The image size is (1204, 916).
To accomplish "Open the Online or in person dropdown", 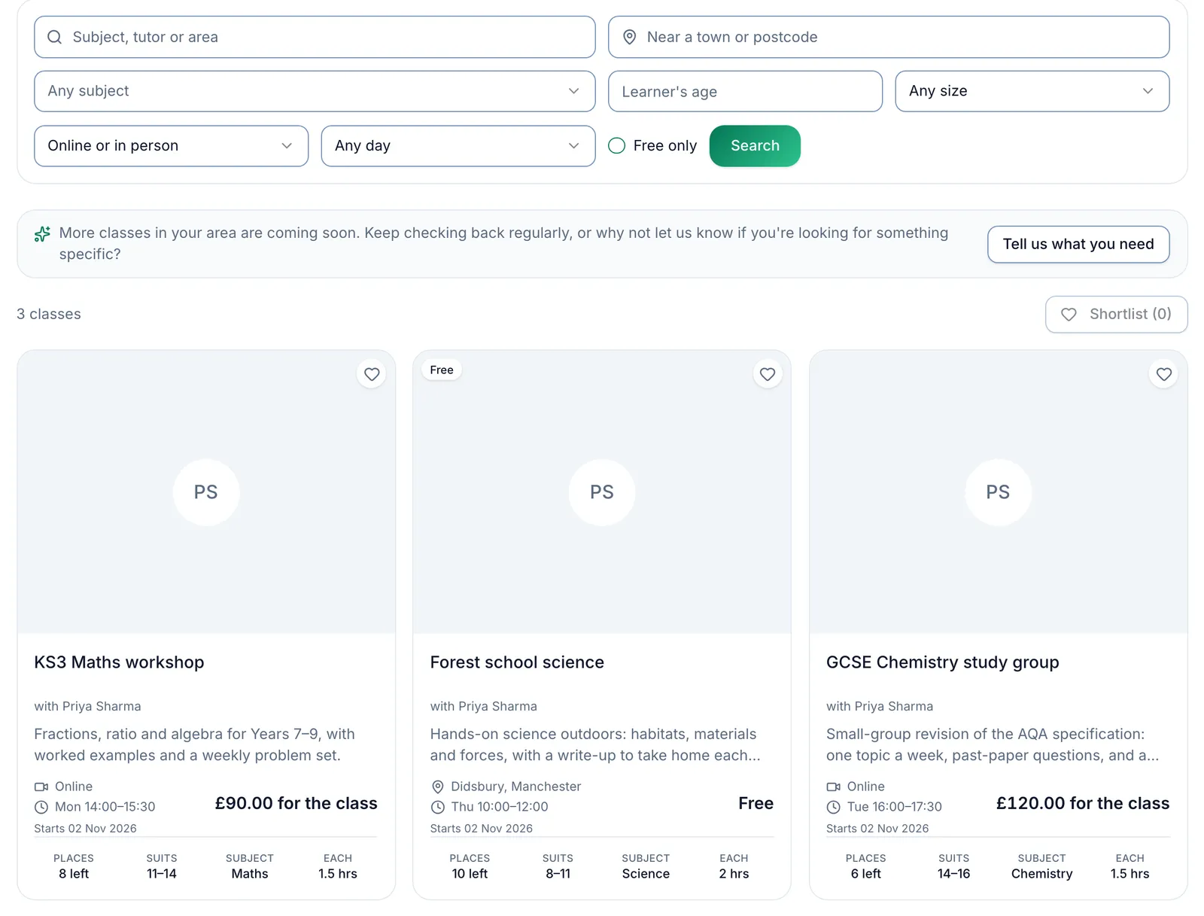I will pos(171,146).
